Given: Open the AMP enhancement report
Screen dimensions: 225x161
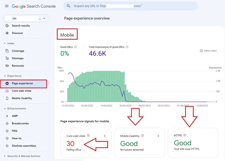Looking at the screenshot, I should click(x=15, y=116).
